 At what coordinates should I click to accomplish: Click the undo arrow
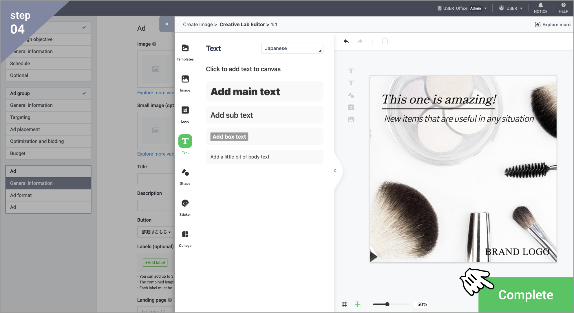click(346, 41)
